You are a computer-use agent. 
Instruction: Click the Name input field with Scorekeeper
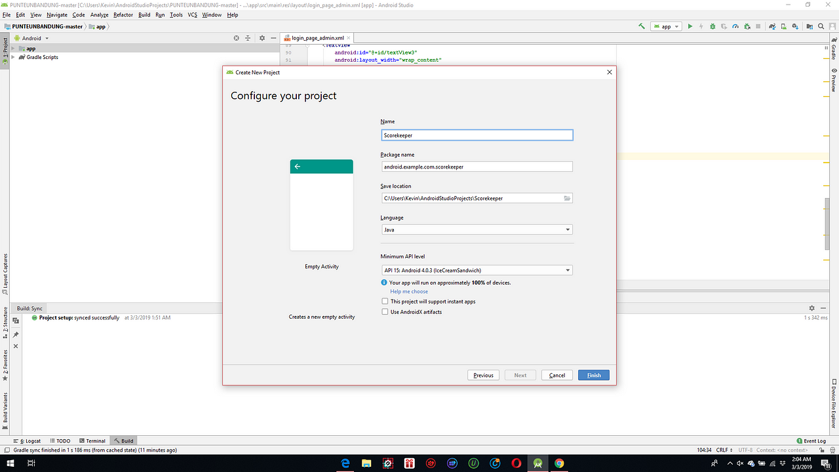[x=477, y=135]
